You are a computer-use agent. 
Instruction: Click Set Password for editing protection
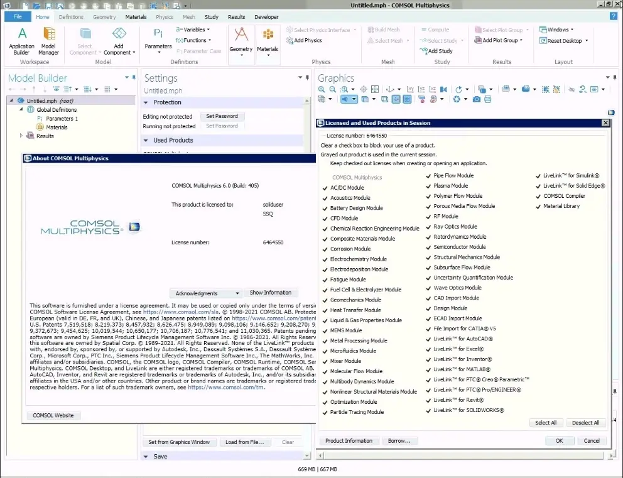pos(222,116)
